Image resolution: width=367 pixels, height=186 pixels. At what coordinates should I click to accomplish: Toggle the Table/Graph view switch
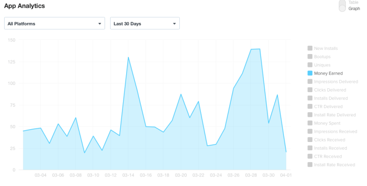tap(342, 5)
